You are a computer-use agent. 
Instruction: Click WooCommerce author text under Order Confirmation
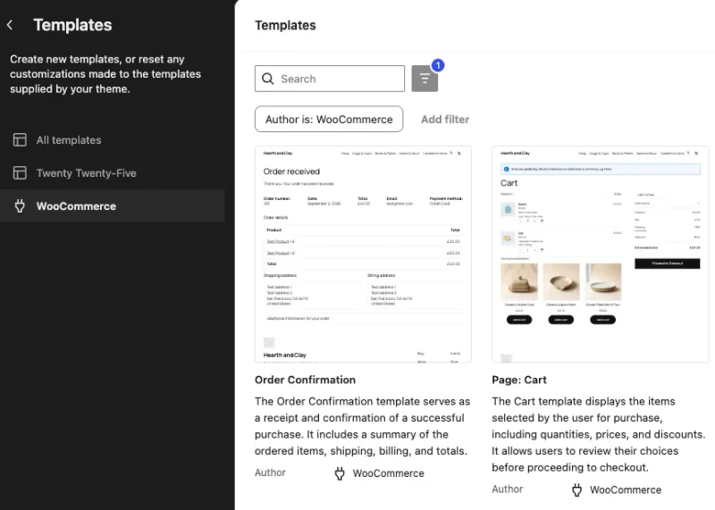pyautogui.click(x=389, y=473)
